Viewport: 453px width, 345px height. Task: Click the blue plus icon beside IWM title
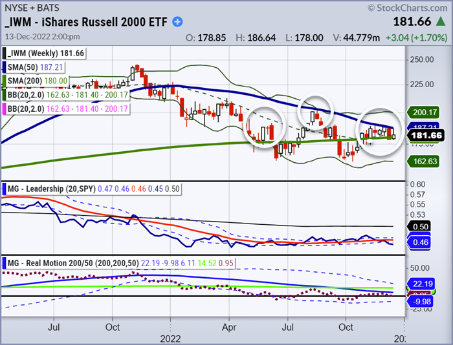click(177, 22)
